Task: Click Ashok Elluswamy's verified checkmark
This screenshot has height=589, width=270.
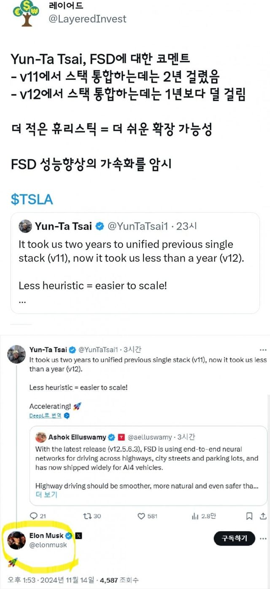Action: (112, 436)
